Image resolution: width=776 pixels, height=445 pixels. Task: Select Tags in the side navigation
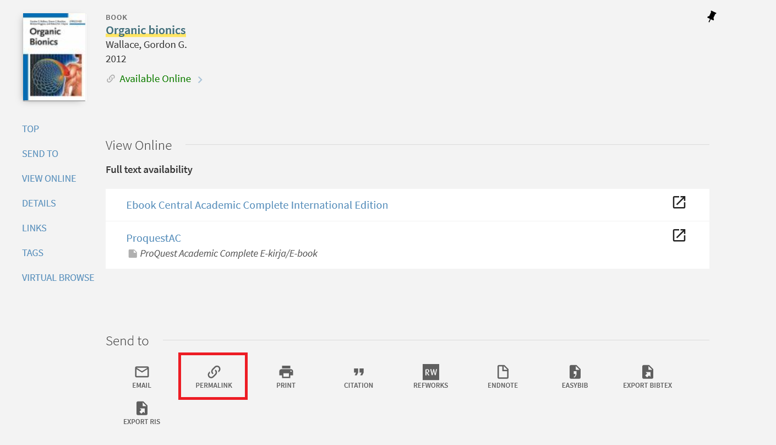(x=32, y=253)
